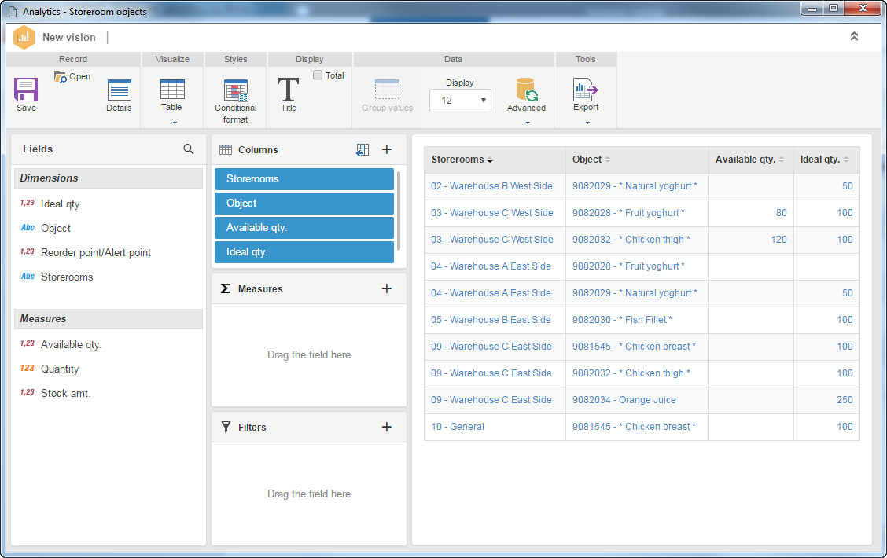Select the Ideal qty. column chip

pyautogui.click(x=304, y=251)
